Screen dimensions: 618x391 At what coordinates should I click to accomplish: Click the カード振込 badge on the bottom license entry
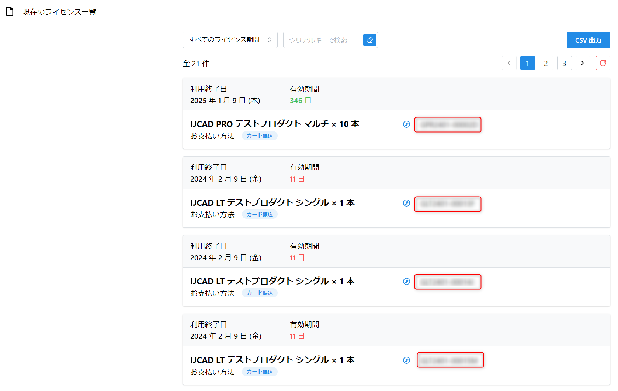(260, 372)
